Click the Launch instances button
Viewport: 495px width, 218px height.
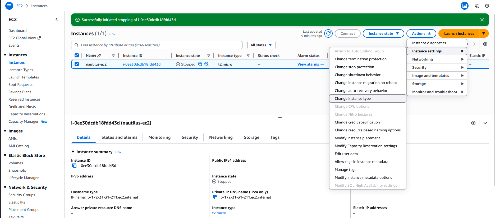click(459, 33)
